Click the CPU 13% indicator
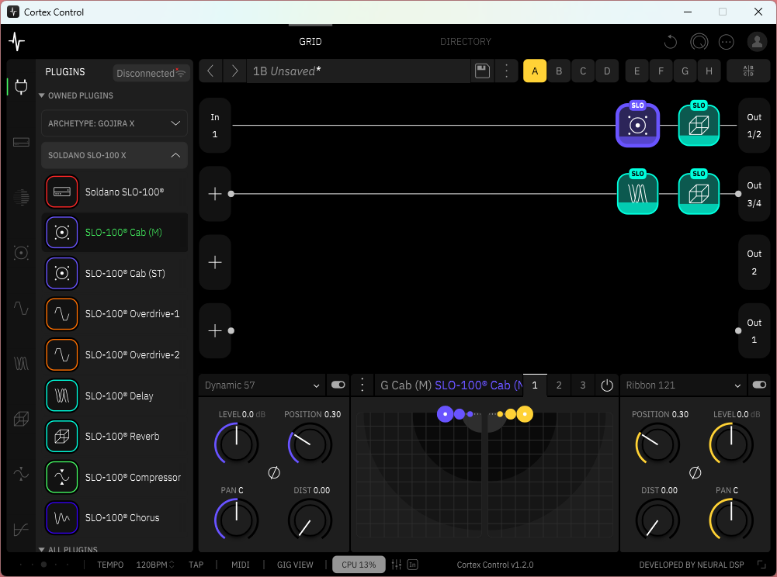 (359, 565)
